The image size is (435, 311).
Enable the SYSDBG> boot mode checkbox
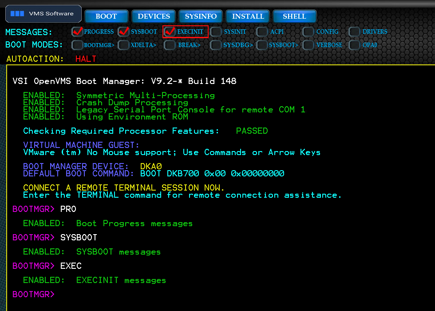click(x=216, y=45)
